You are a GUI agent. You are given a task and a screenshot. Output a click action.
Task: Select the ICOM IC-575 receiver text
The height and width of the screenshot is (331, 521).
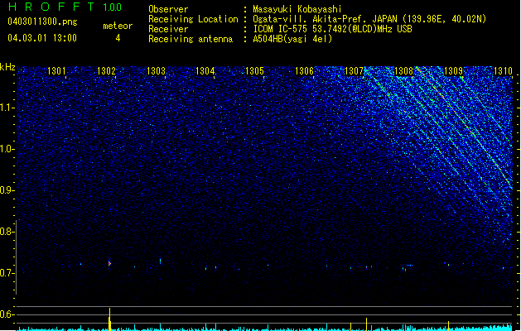(x=333, y=29)
